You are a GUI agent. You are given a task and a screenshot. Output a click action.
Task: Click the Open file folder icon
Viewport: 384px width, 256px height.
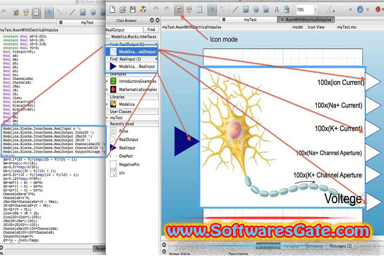click(123, 10)
